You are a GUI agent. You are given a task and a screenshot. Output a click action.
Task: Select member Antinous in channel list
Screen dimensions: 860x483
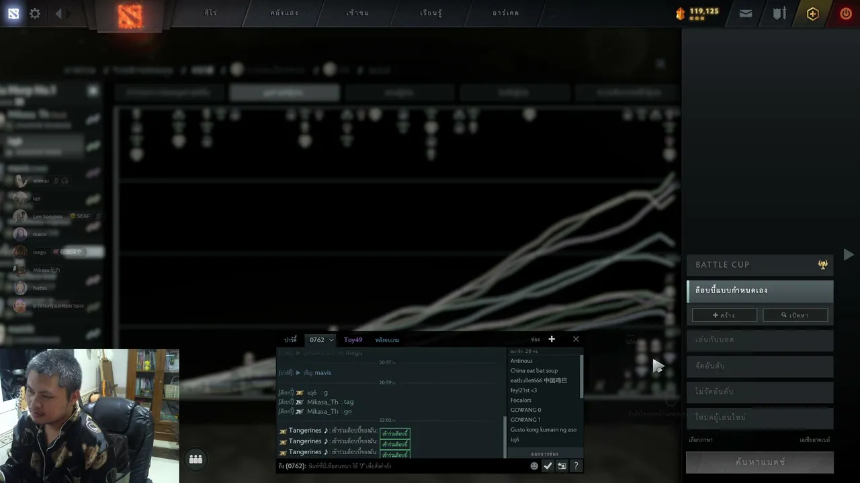(x=521, y=361)
